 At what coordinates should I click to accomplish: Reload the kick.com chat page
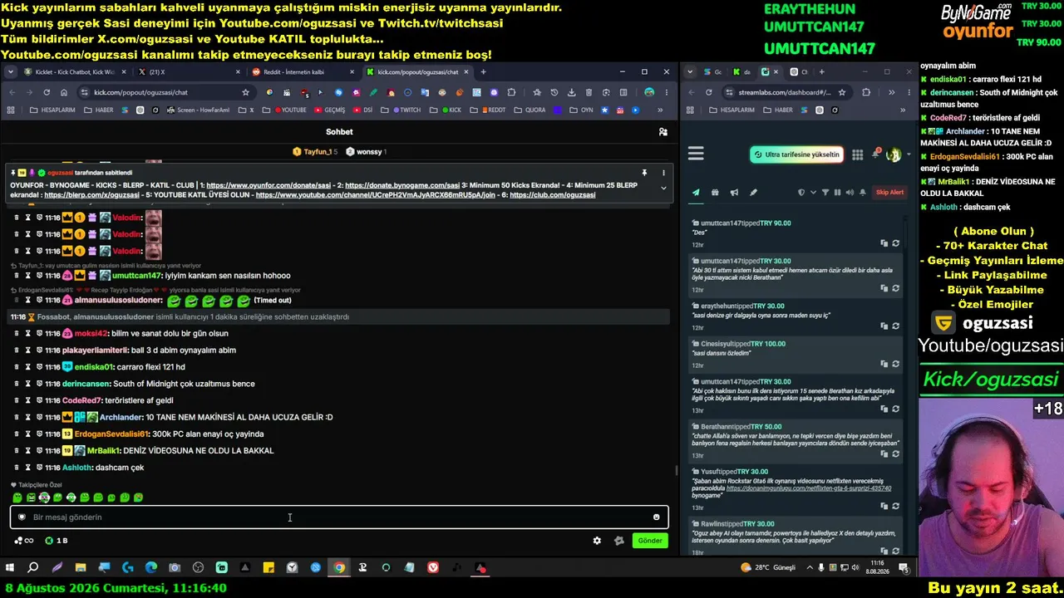point(47,92)
